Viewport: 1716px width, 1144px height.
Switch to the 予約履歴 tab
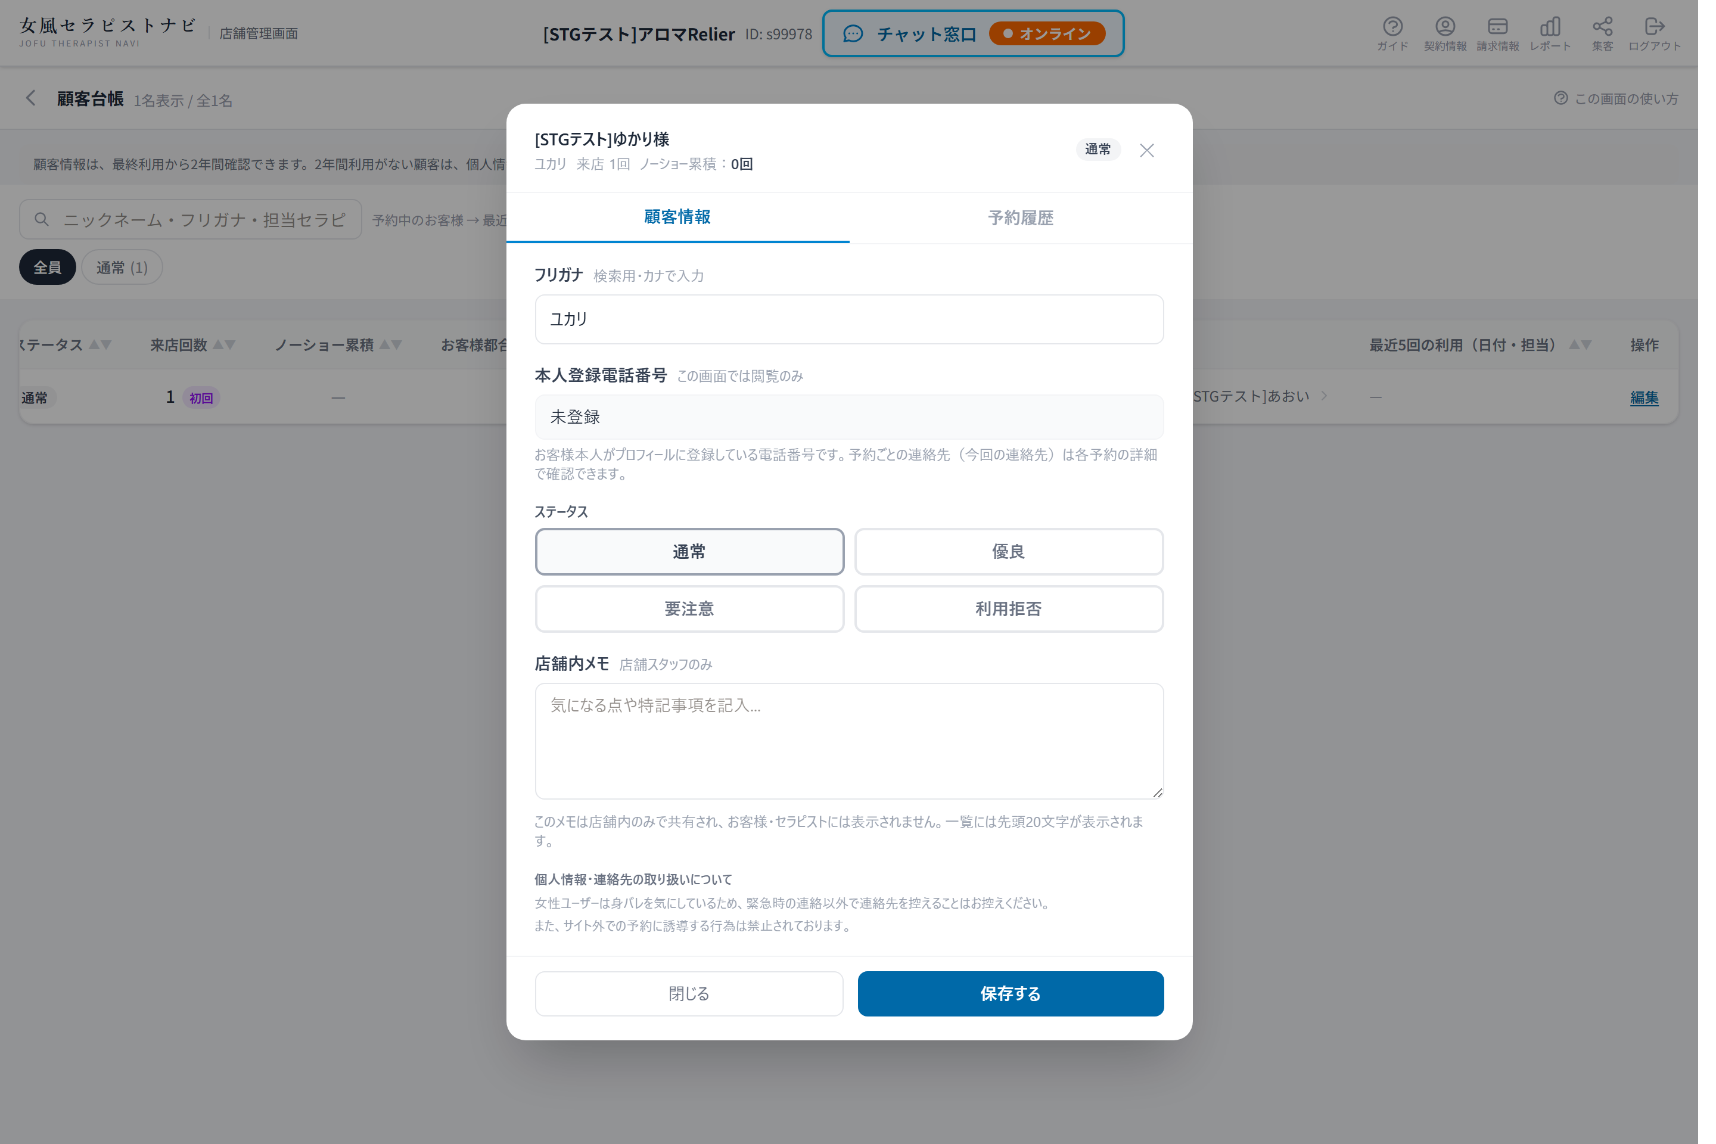coord(1021,218)
